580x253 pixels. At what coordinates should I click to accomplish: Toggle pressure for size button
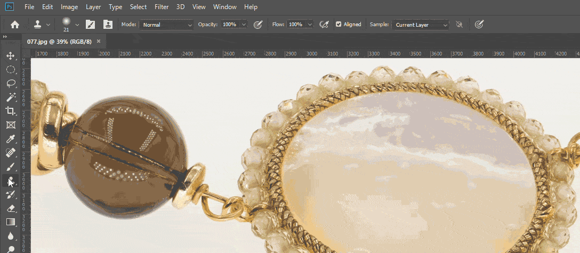pyautogui.click(x=479, y=25)
